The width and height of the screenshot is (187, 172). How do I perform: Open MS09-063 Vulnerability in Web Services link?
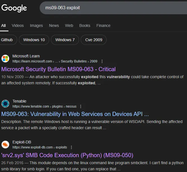[75, 114]
